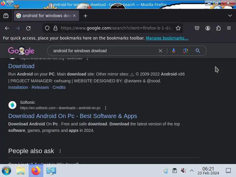This screenshot has height=177, width=236.
Task: Open the Manage bookmarks link
Action: coord(167,38)
